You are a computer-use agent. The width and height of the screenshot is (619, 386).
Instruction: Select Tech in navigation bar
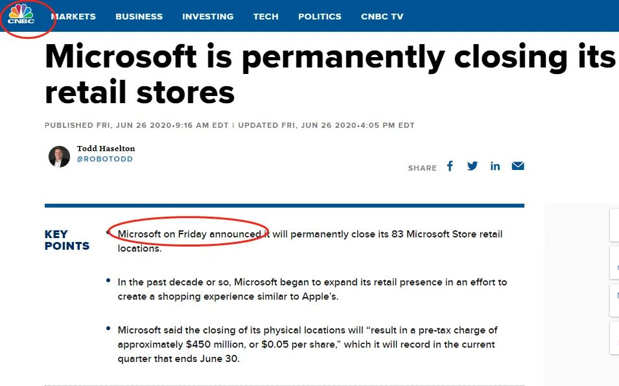point(266,16)
